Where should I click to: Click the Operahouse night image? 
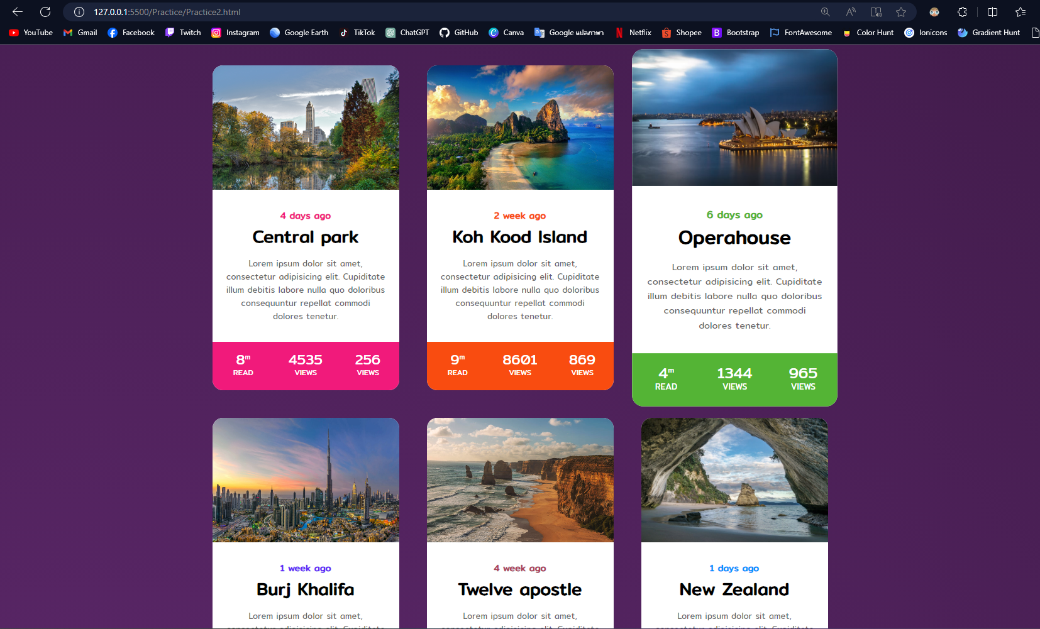click(734, 118)
